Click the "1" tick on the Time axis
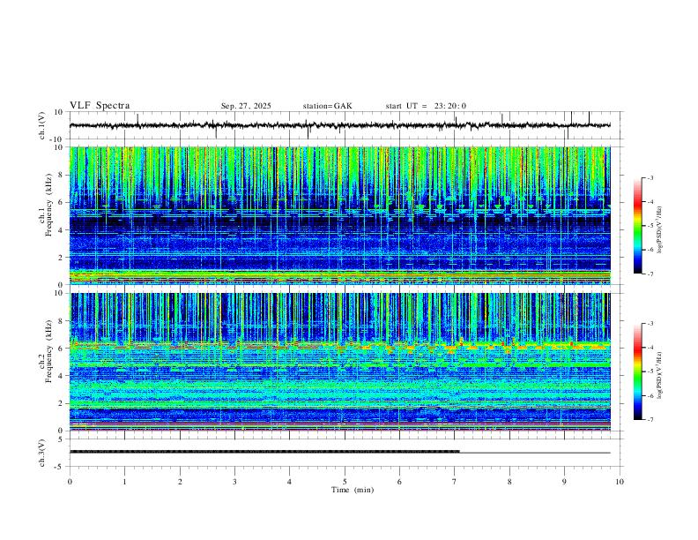698x540 pixels. pyautogui.click(x=124, y=482)
